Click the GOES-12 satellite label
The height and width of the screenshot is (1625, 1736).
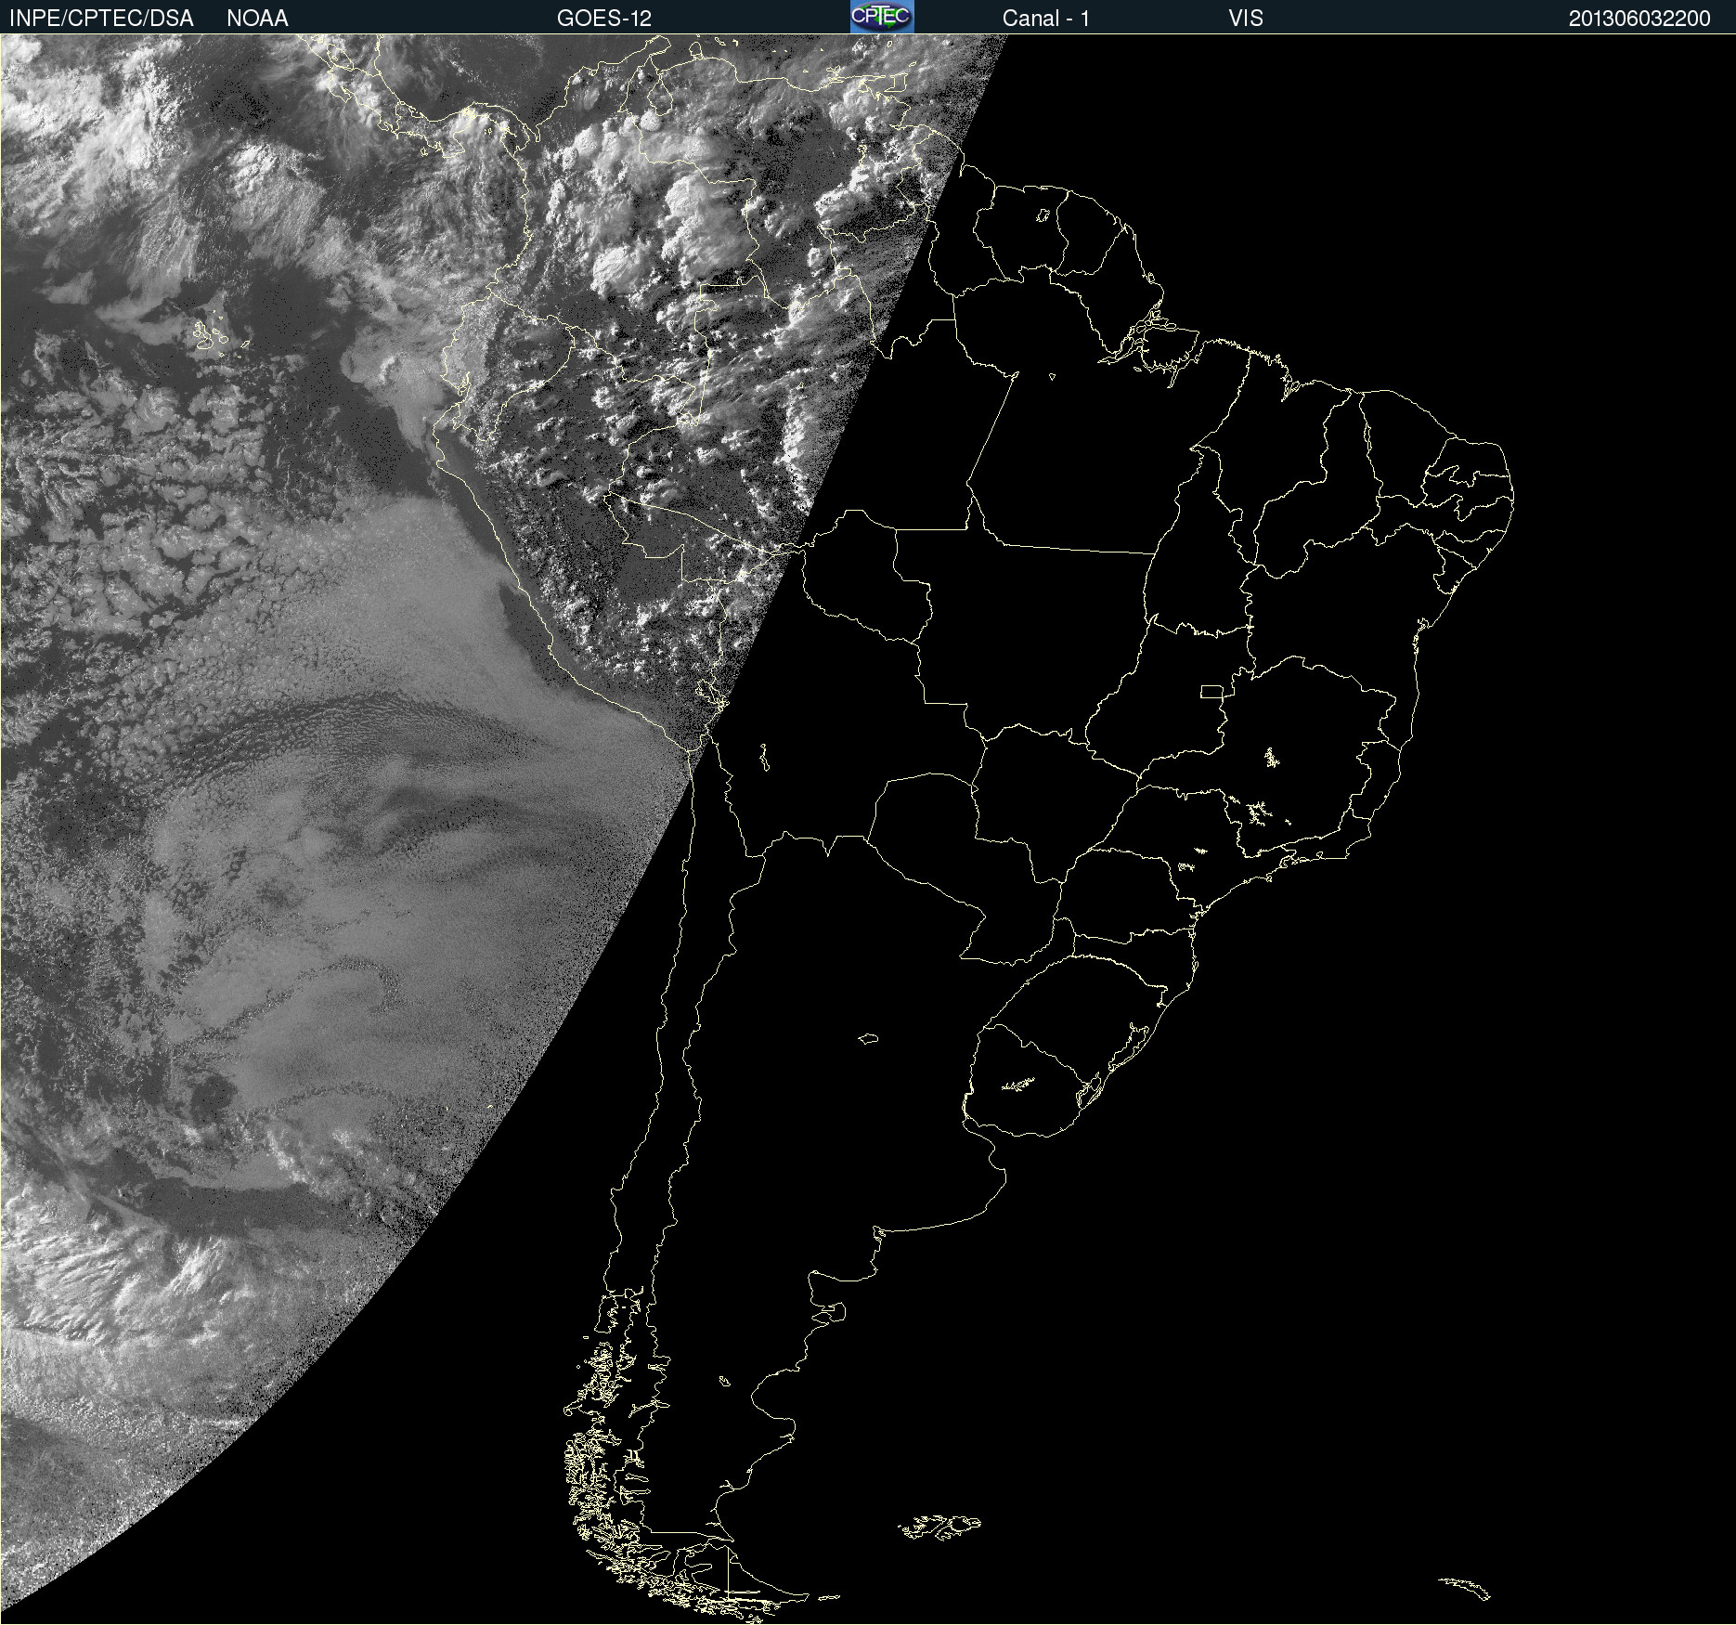[x=604, y=19]
